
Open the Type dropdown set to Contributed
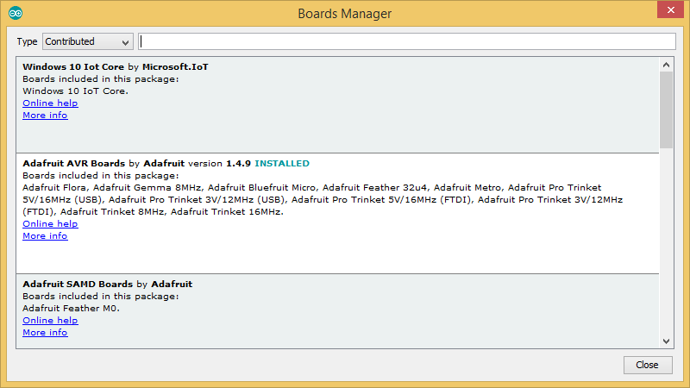pos(88,41)
